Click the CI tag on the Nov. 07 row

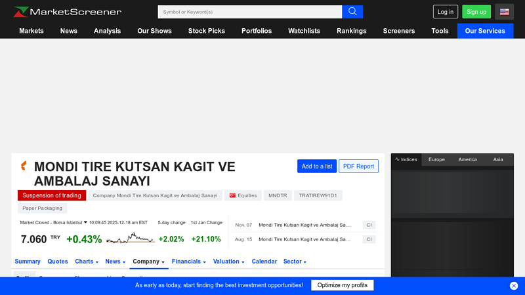[369, 225]
